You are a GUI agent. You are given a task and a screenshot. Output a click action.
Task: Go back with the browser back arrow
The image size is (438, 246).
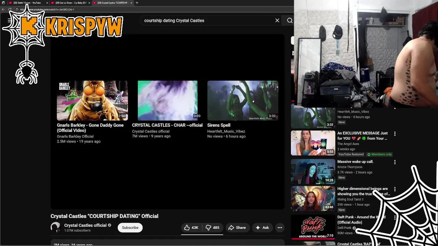tap(3, 10)
